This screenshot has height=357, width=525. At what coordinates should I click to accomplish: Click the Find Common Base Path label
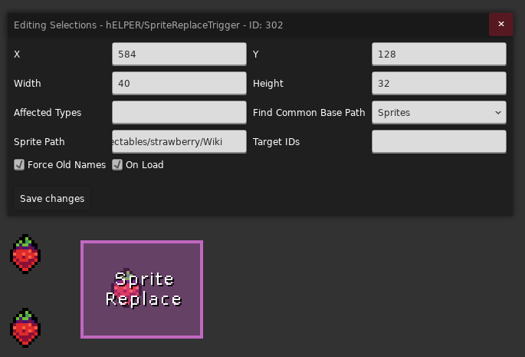(x=309, y=112)
